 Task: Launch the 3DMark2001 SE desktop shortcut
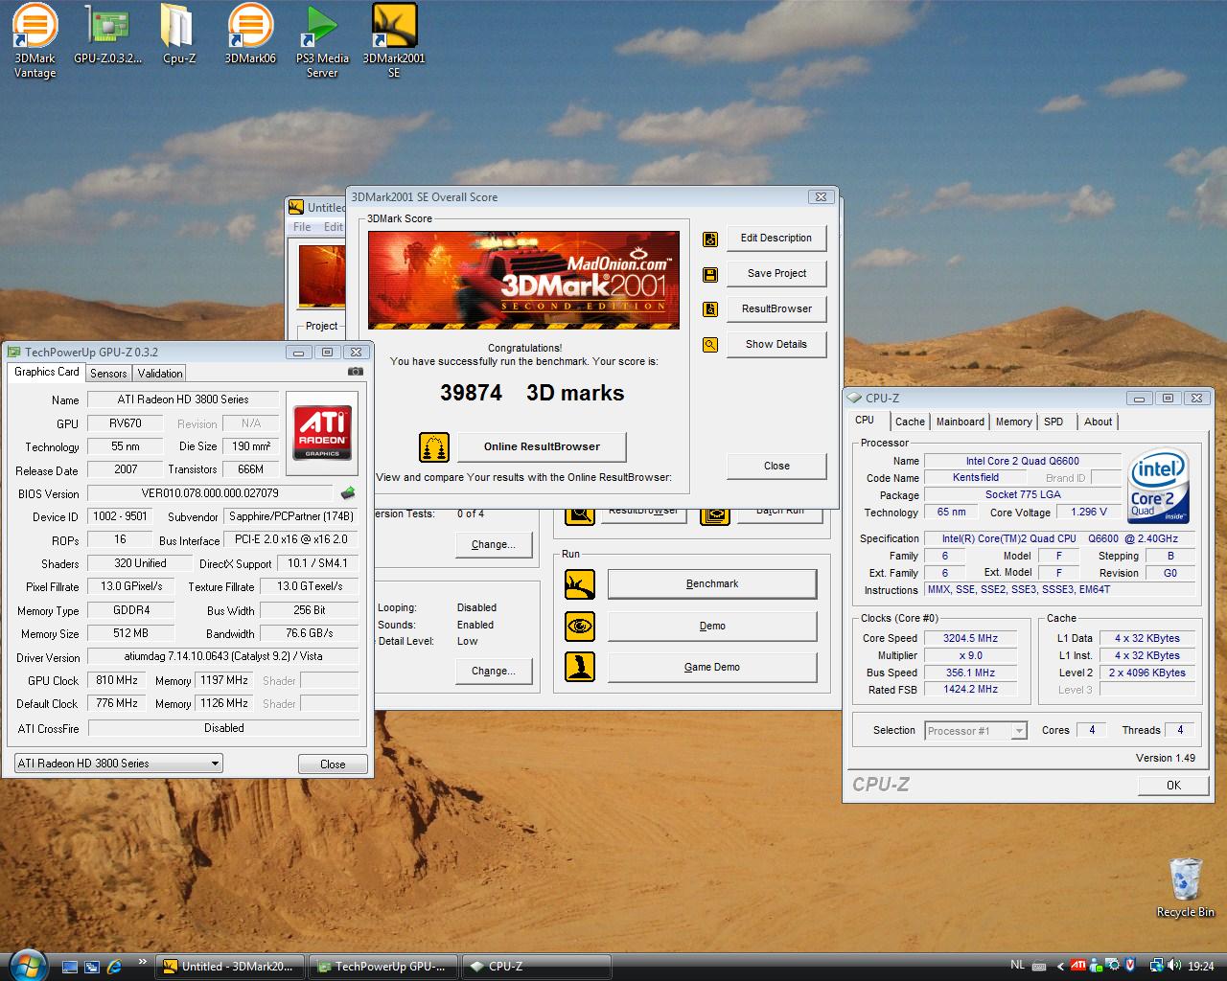[394, 40]
